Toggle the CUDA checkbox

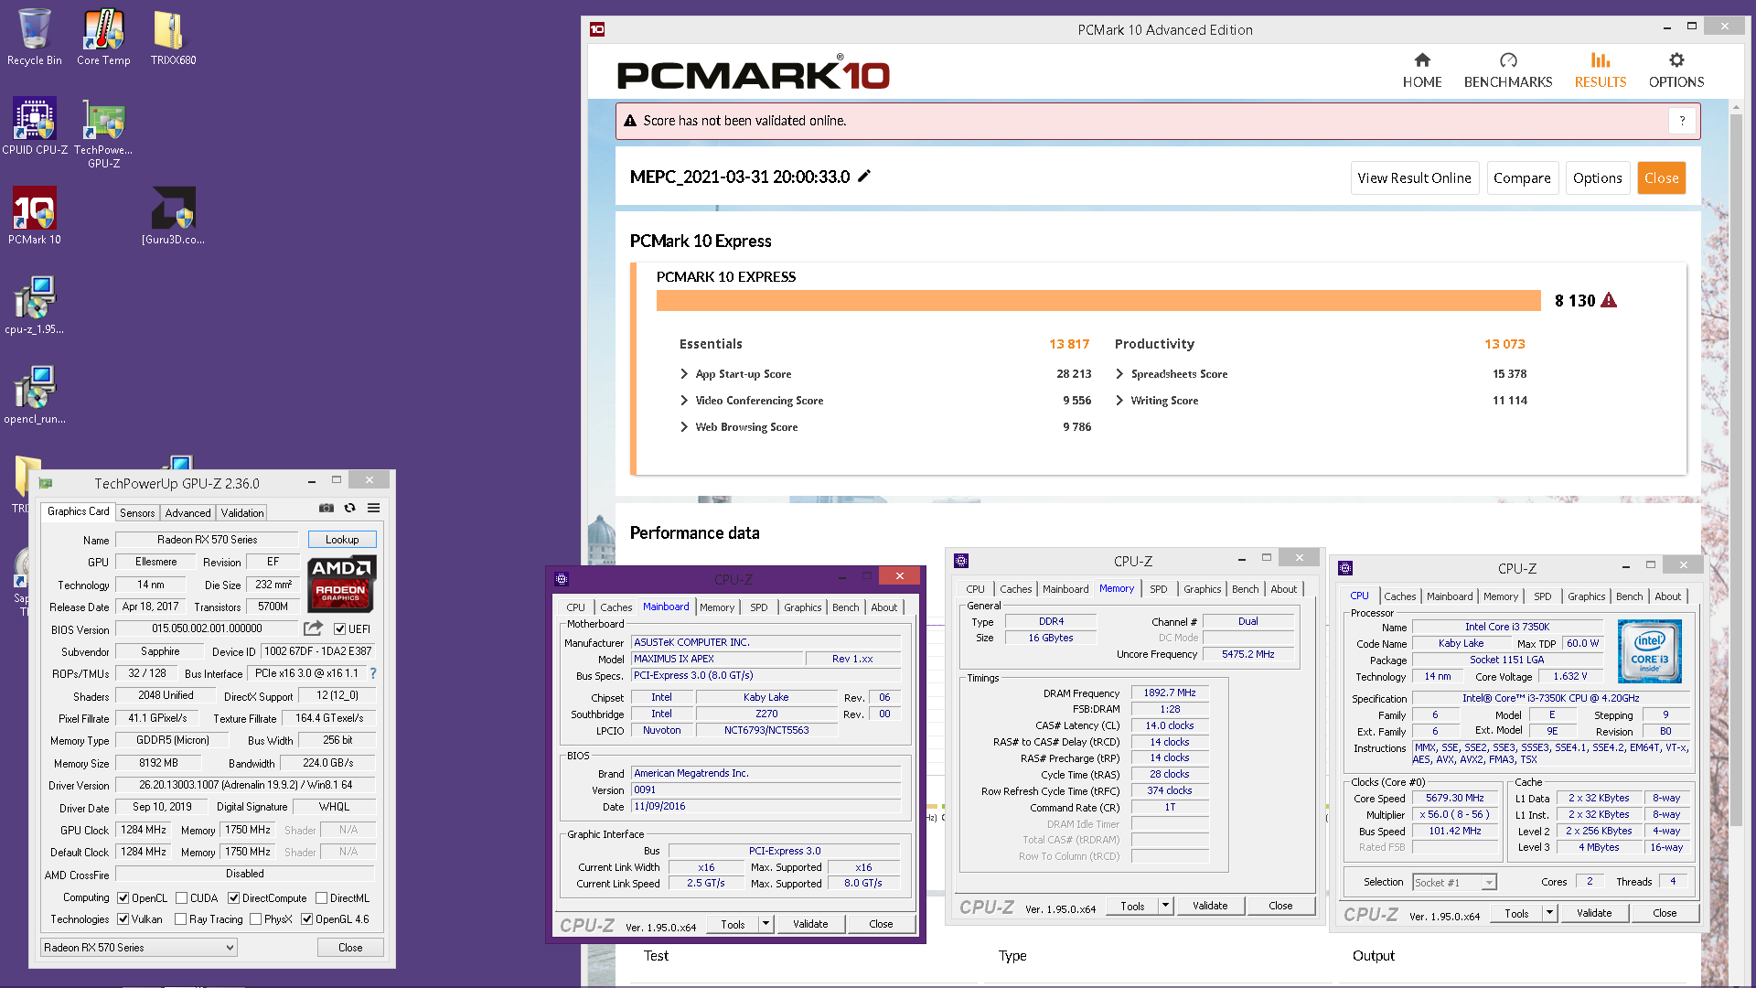tap(181, 897)
